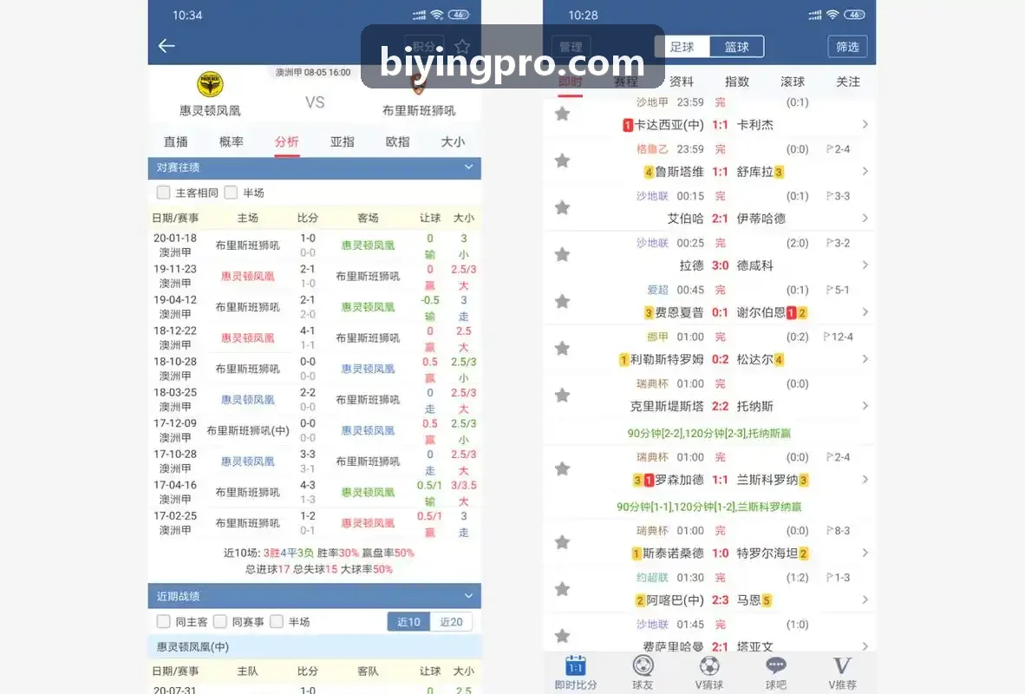Switch to 直播 tab

[176, 142]
